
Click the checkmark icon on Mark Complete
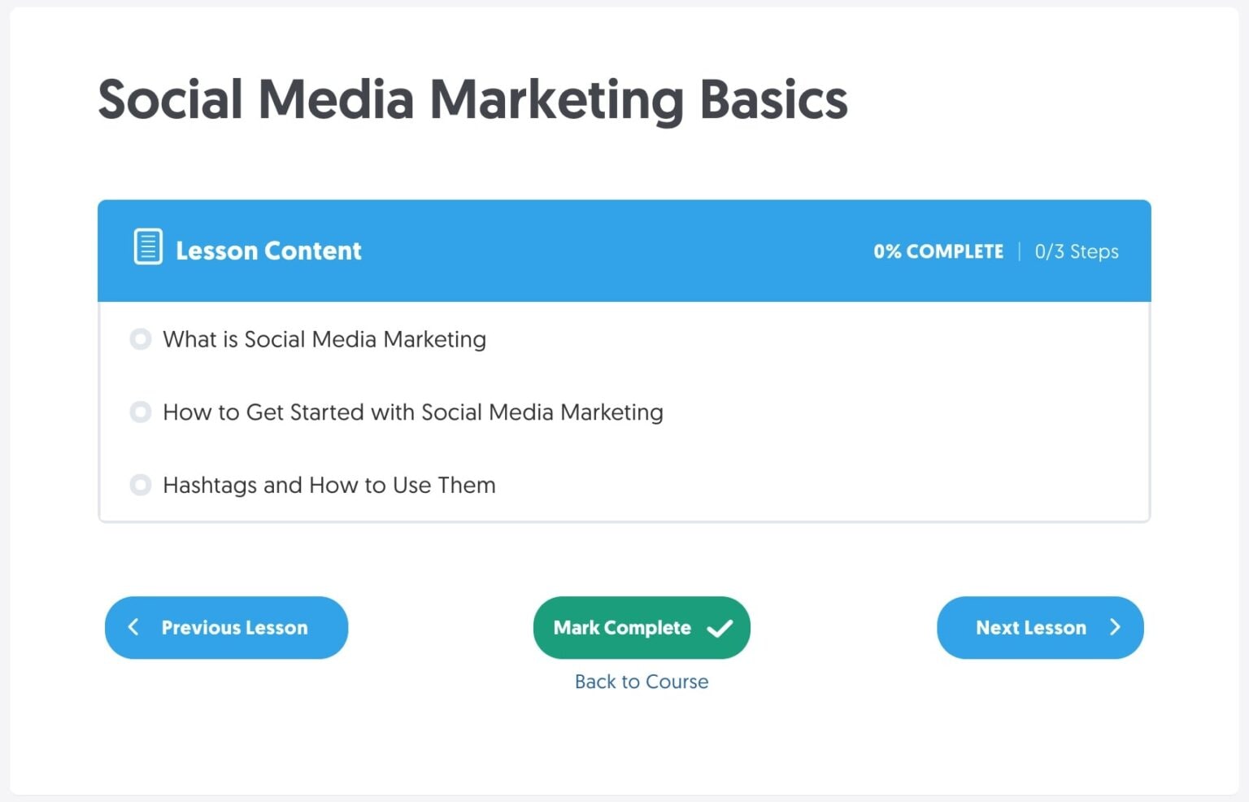coord(719,627)
